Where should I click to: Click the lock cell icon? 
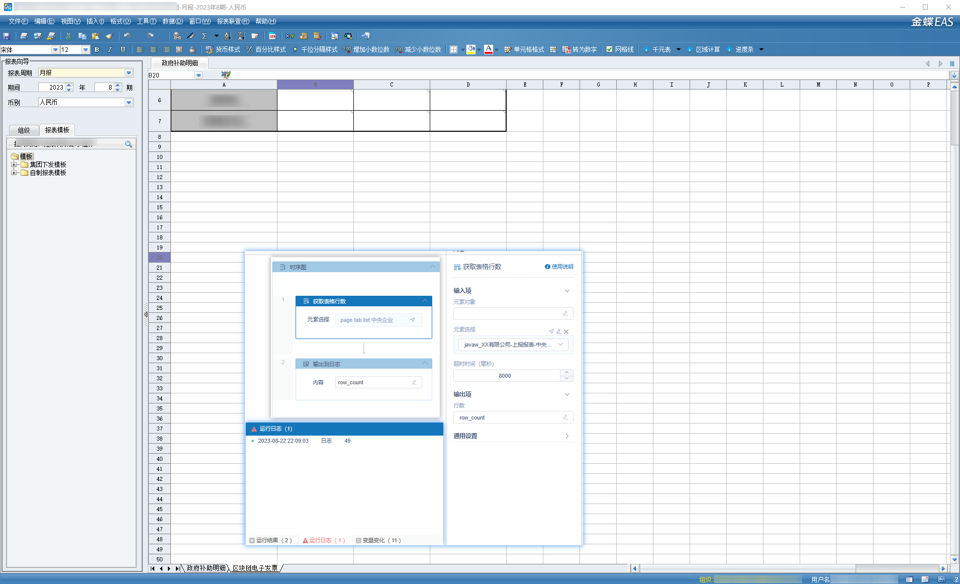tap(192, 49)
